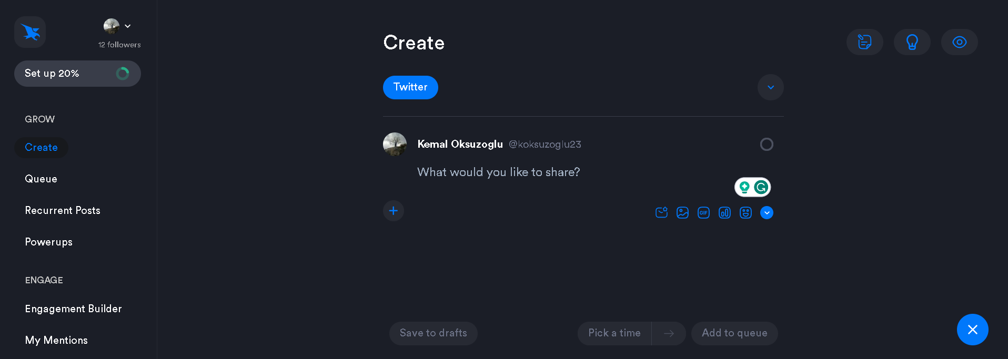Screen dimensions: 1008x359
Task: Expand the chevron next to the Twitter button
Action: pos(770,87)
